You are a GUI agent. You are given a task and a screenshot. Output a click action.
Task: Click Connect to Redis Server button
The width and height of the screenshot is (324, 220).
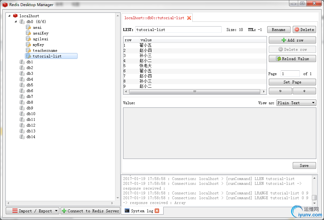point(91,211)
